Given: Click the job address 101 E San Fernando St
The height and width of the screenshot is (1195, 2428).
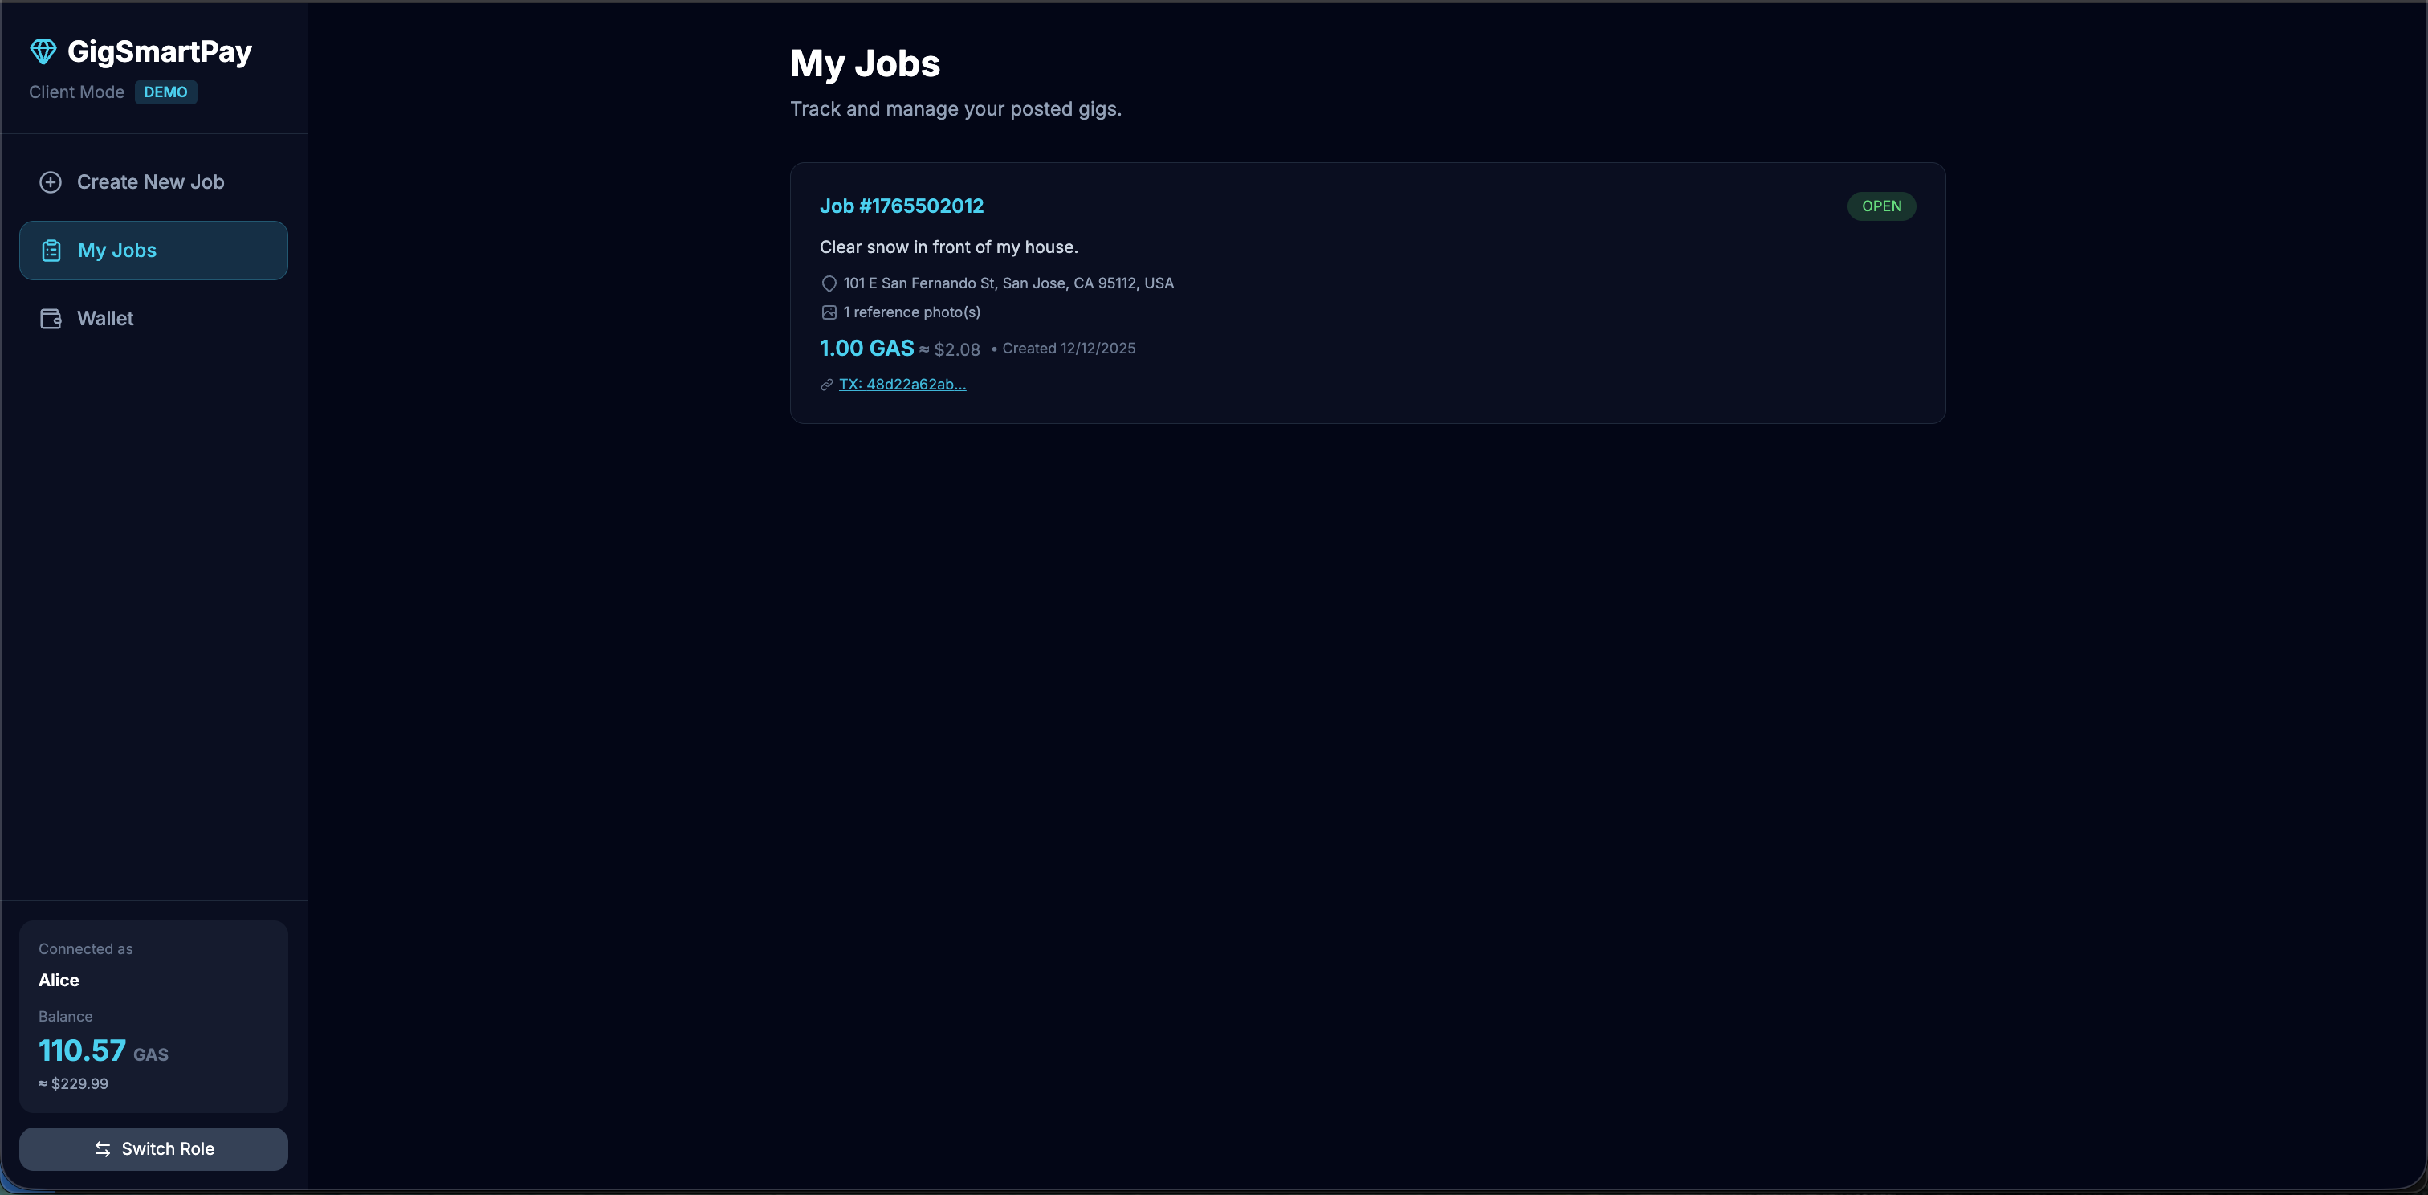Looking at the screenshot, I should click(1008, 283).
